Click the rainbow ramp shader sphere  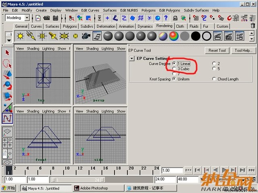pos(174,36)
